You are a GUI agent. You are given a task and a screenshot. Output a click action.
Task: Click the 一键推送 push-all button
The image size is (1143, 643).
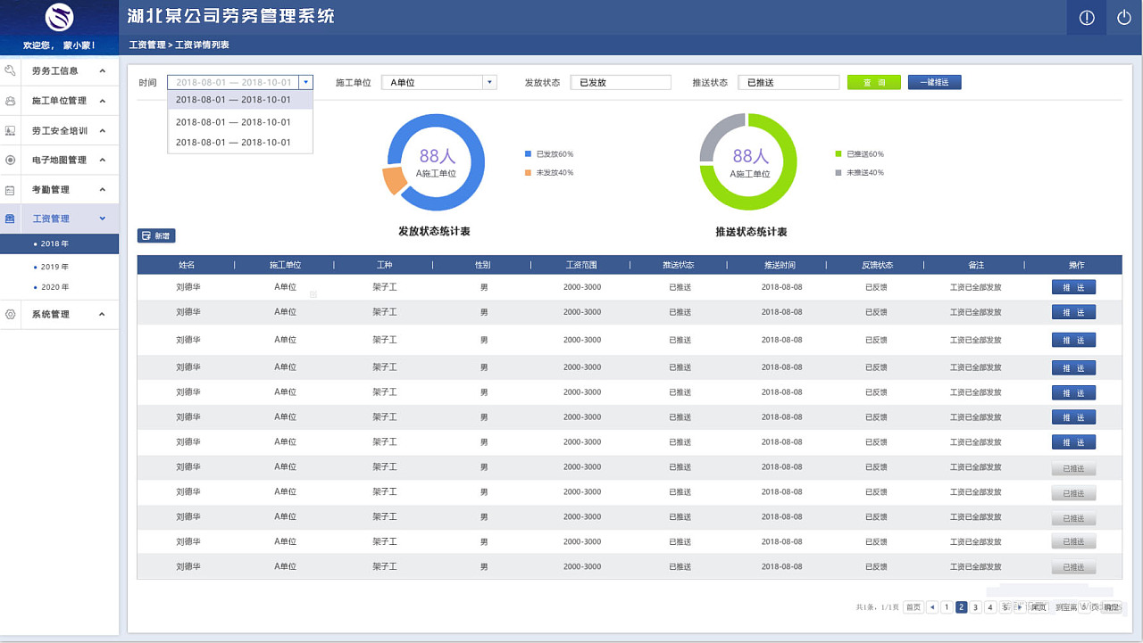[934, 81]
